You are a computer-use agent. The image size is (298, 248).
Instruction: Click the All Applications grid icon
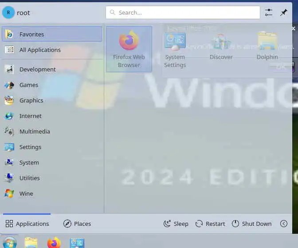pos(9,50)
